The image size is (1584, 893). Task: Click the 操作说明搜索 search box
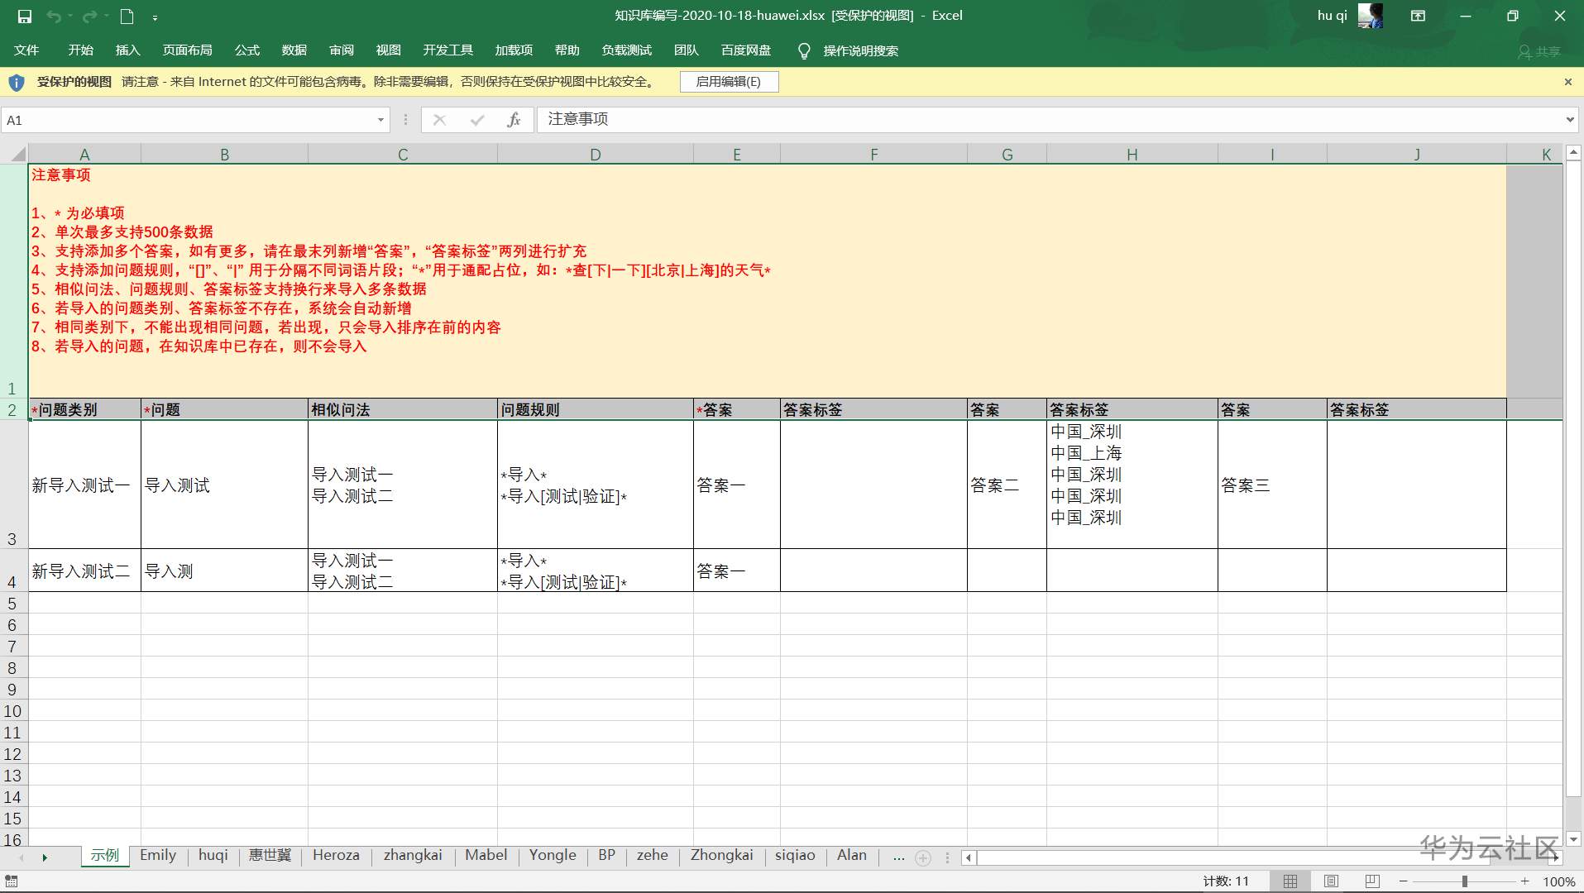pyautogui.click(x=861, y=51)
